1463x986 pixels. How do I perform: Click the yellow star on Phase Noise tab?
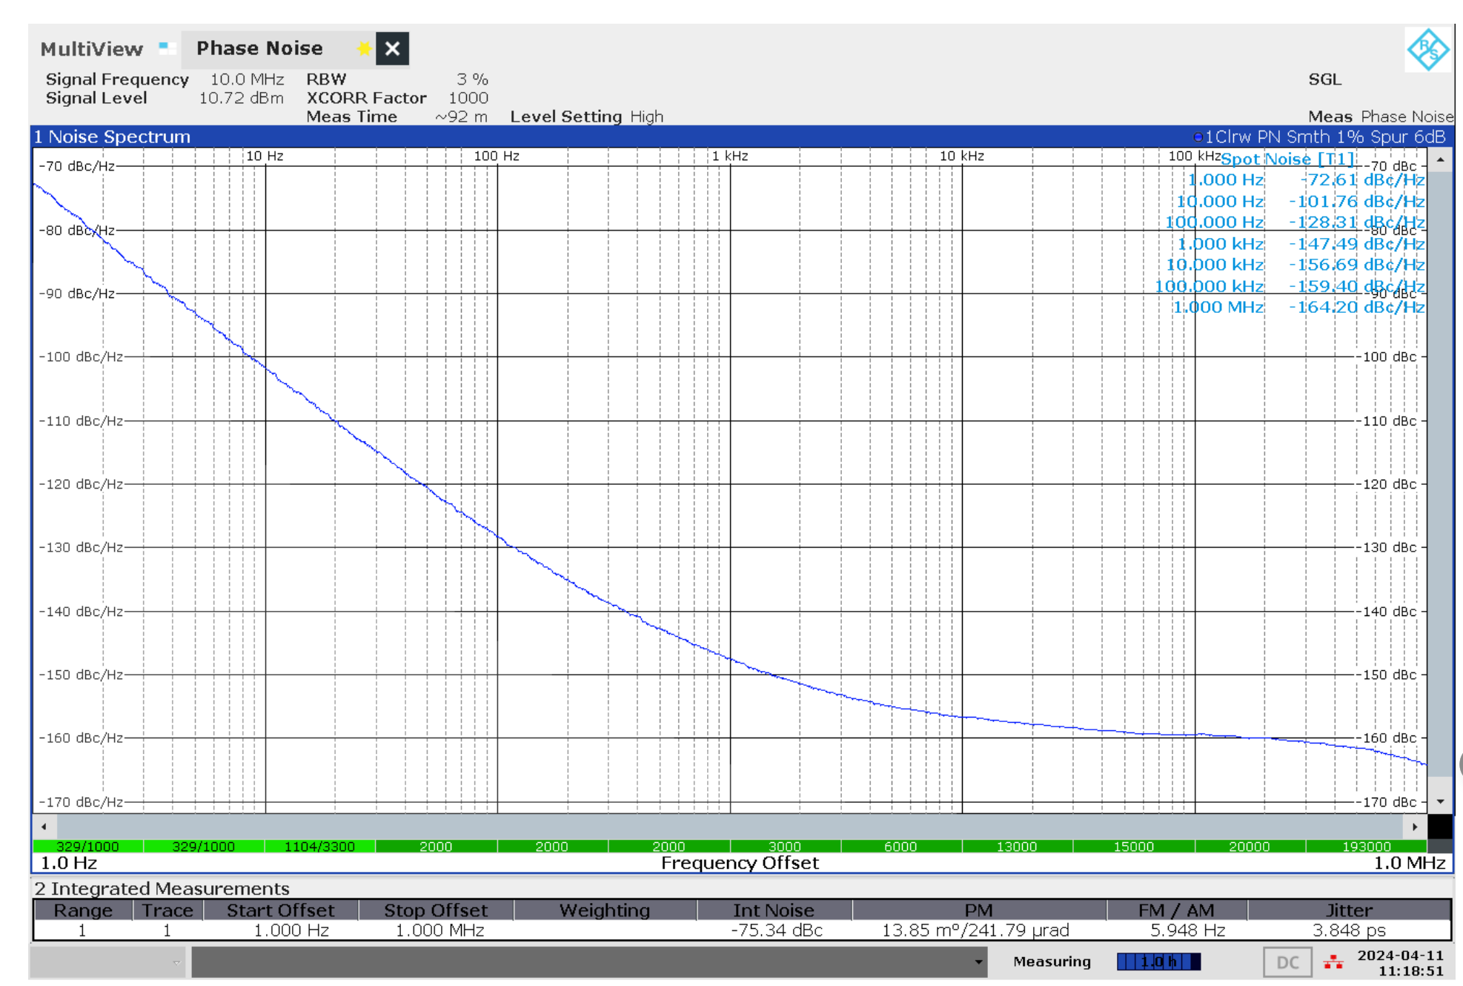tap(363, 49)
